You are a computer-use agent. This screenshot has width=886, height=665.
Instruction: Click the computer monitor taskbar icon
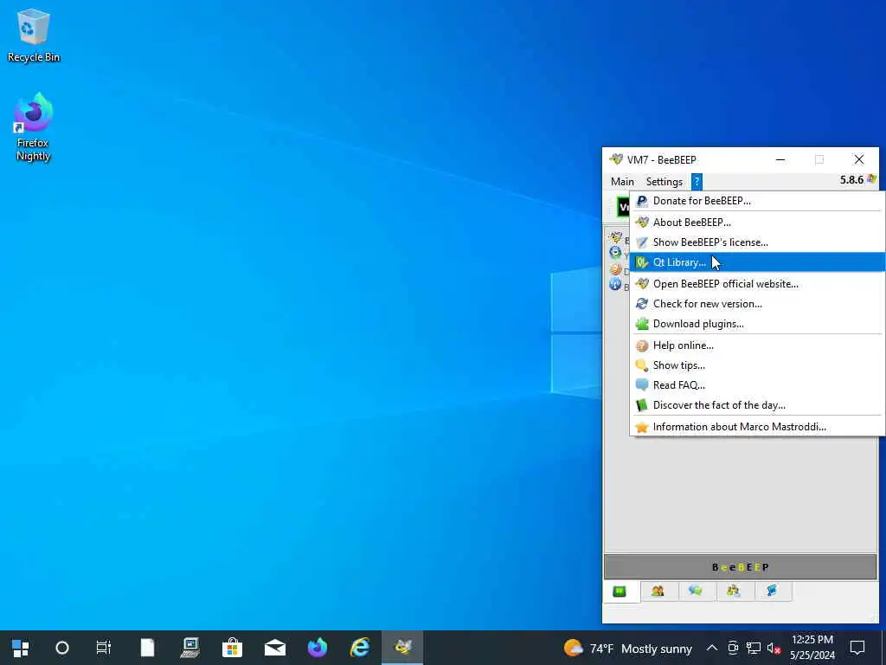(189, 648)
